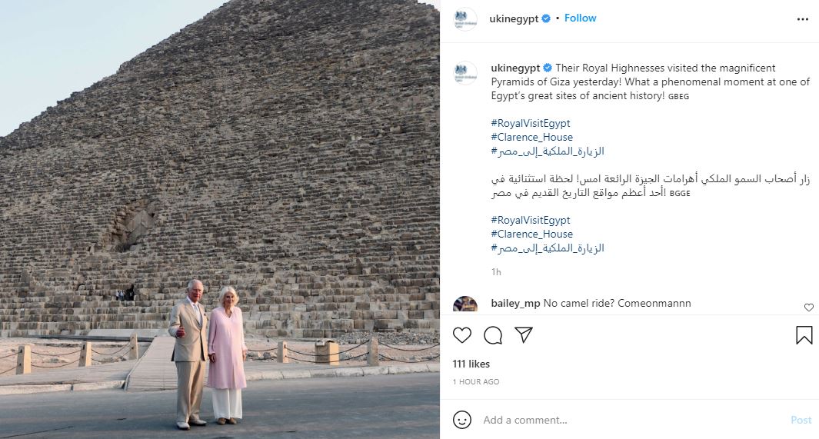Open the ukinegypt username in the header

click(x=514, y=18)
